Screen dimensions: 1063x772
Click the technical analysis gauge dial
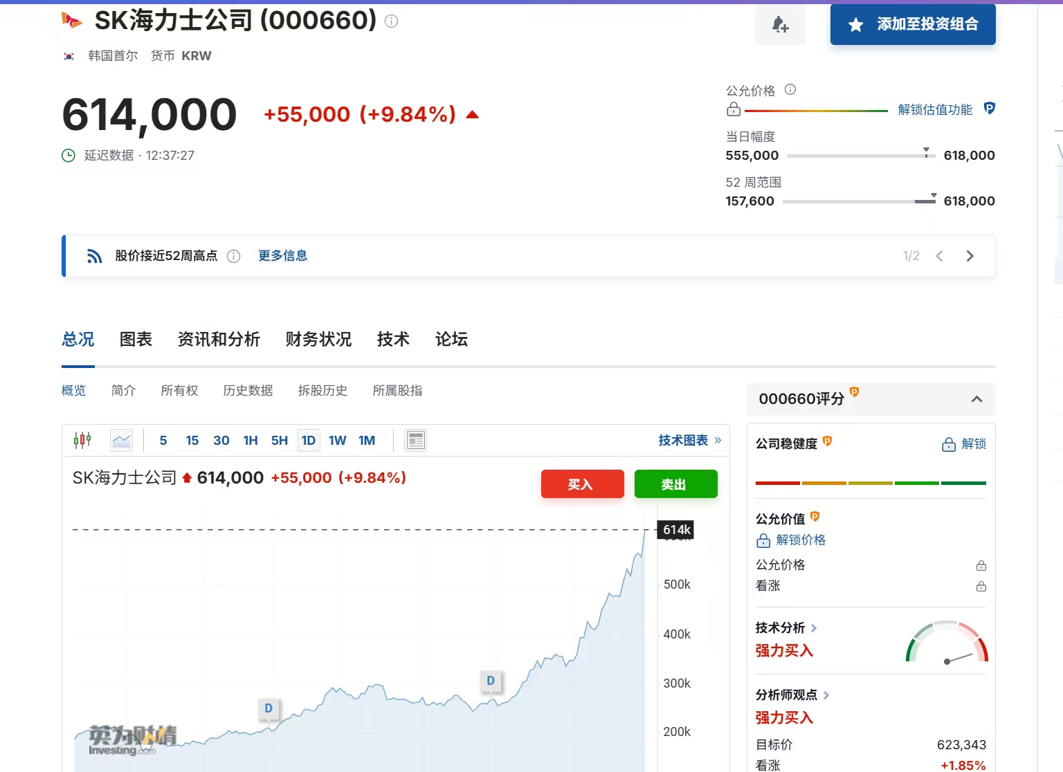click(947, 642)
